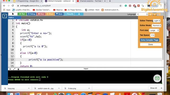
Task: Change Editor Theme dropdown from Light
Action: point(157,21)
